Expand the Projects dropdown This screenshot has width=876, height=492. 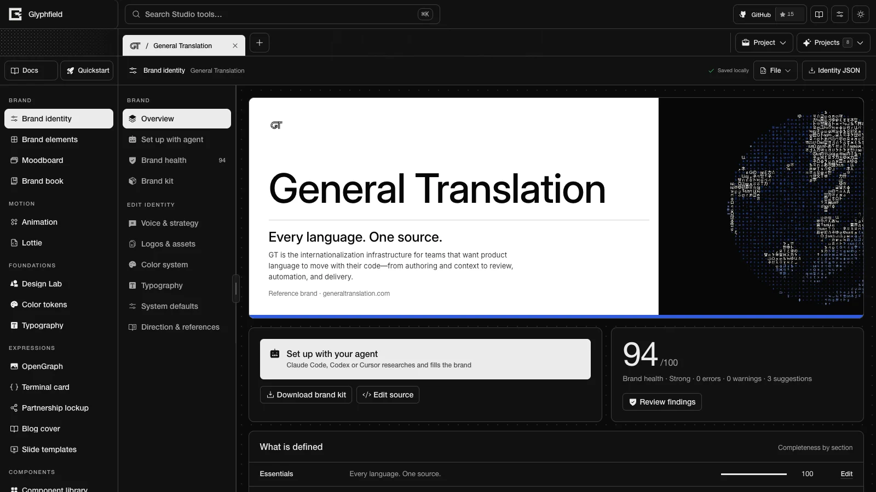[x=833, y=43]
